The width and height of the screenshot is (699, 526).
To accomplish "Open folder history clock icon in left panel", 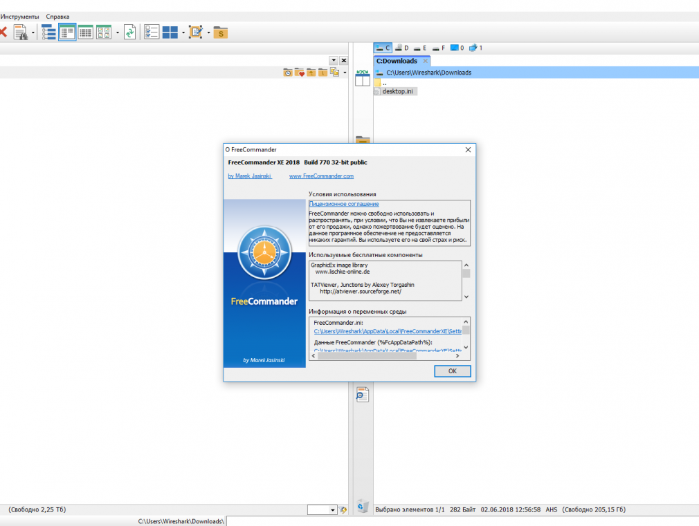I will click(x=287, y=73).
